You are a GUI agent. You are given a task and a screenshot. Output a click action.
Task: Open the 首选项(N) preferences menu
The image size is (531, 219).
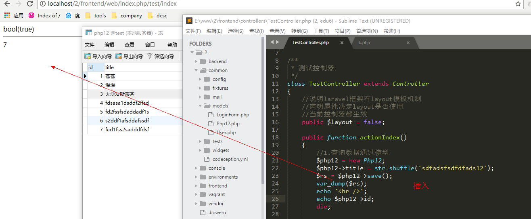pos(367,31)
